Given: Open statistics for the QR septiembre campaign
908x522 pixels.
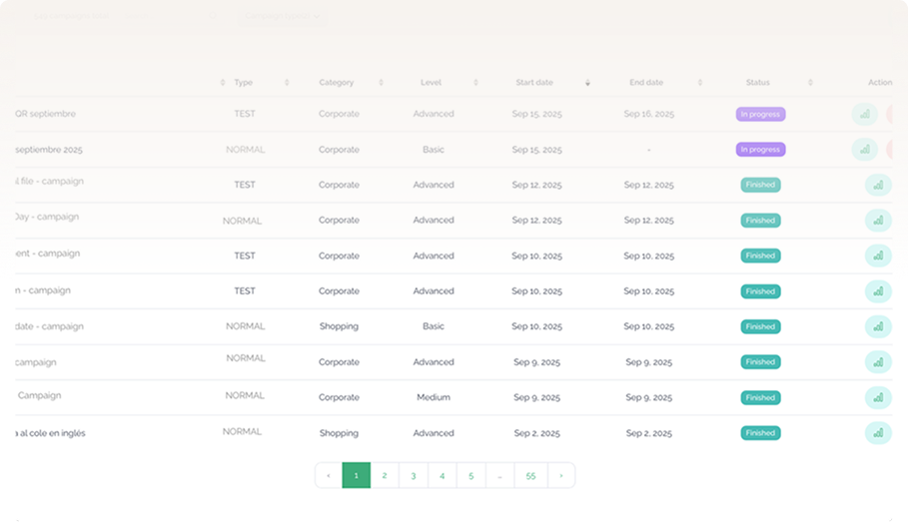Looking at the screenshot, I should [x=865, y=114].
